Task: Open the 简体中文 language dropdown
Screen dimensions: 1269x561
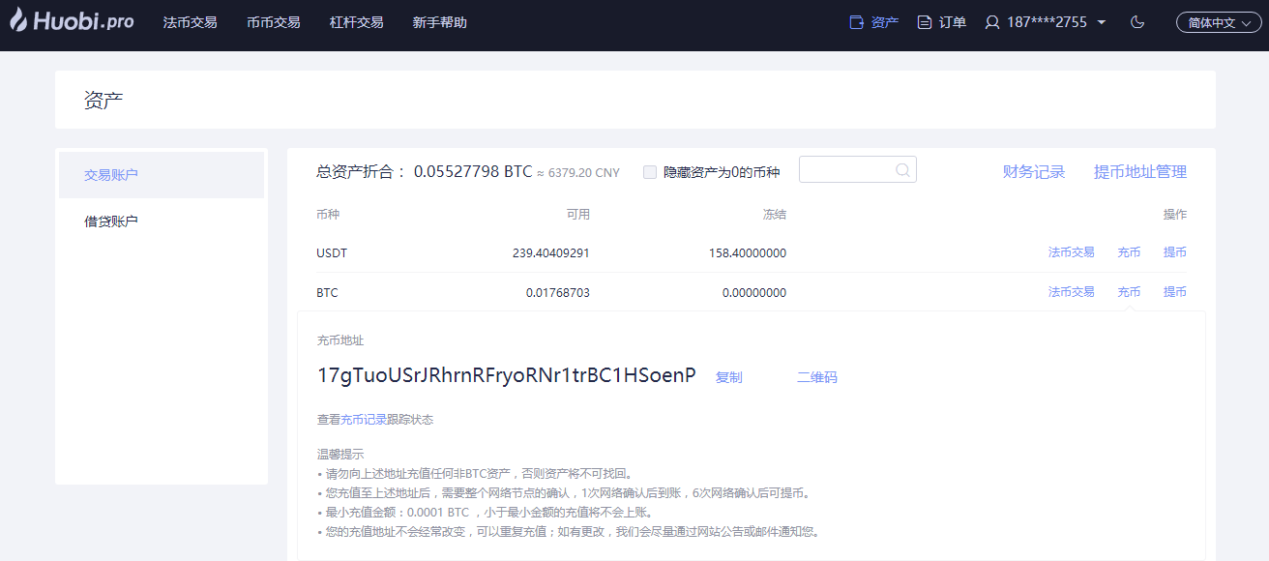Action: 1219,22
